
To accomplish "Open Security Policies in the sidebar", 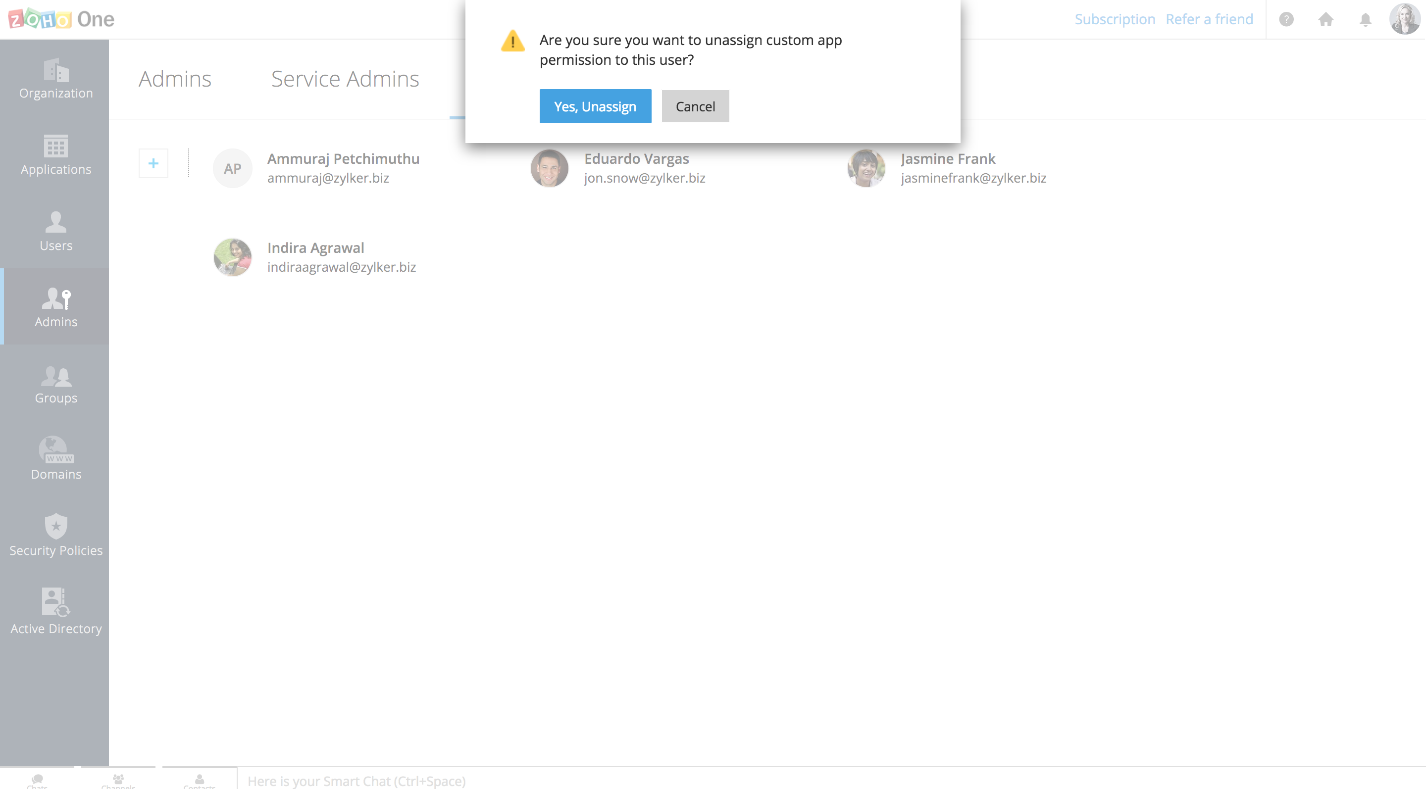I will [x=56, y=535].
